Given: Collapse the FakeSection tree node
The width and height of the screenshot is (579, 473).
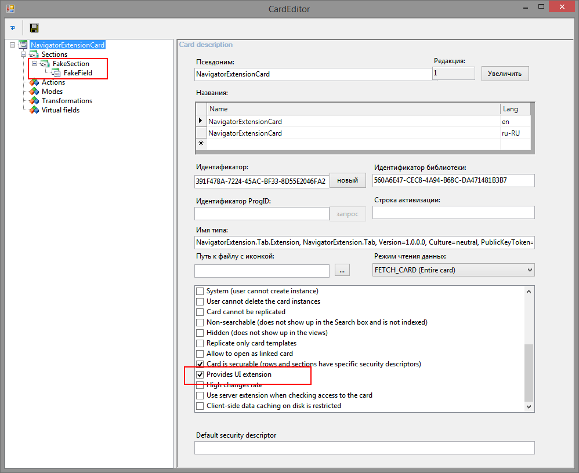Looking at the screenshot, I should (34, 64).
